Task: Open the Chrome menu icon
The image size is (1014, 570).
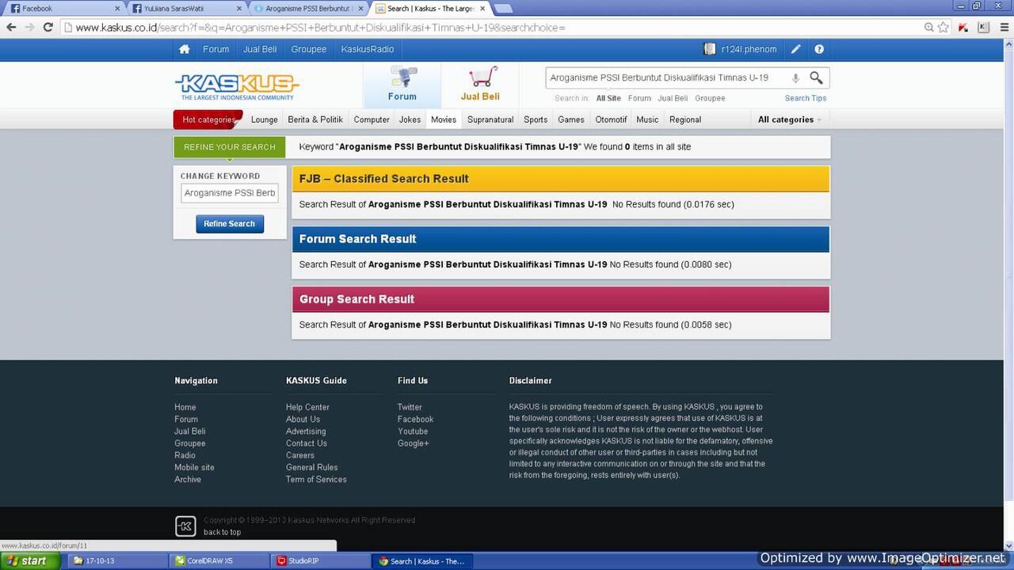Action: (x=1003, y=27)
